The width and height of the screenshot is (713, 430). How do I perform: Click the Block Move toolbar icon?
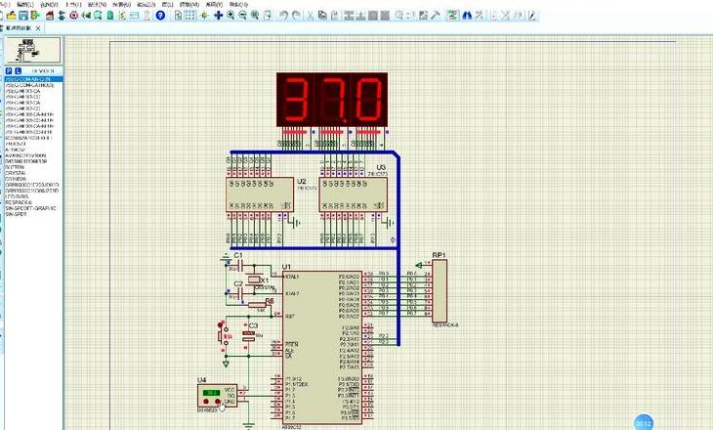click(x=361, y=16)
